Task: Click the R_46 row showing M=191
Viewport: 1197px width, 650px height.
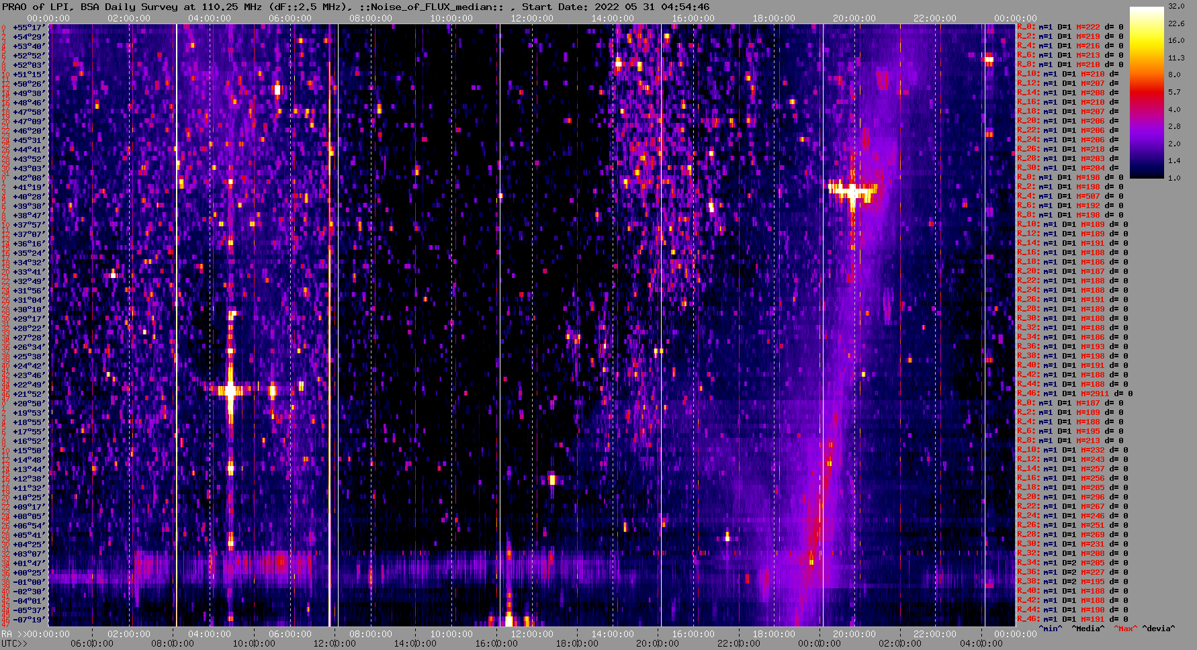Action: (x=1073, y=619)
